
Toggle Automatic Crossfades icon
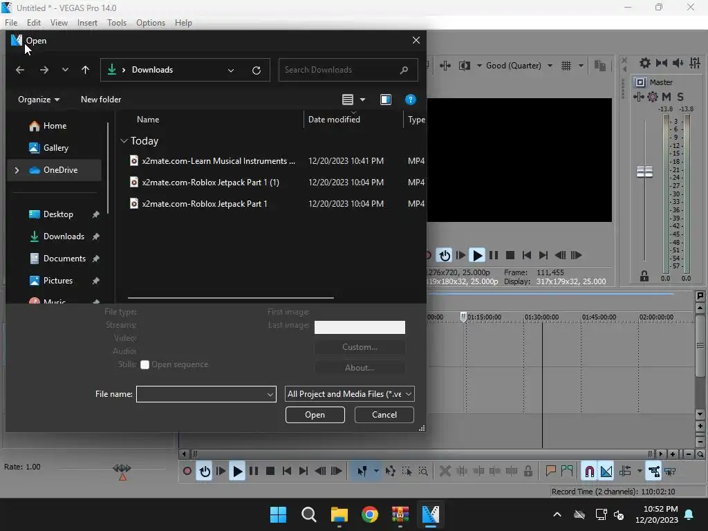point(606,472)
